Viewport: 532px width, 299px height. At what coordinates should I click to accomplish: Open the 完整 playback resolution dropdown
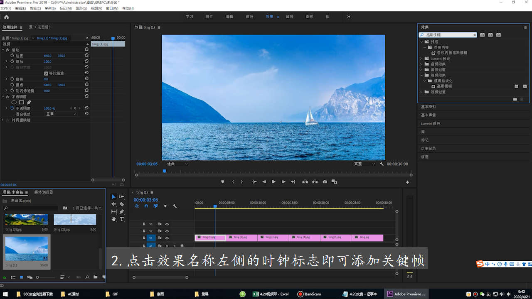pyautogui.click(x=364, y=164)
